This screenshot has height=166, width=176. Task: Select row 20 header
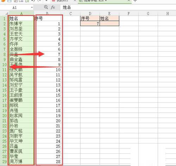(4, 116)
